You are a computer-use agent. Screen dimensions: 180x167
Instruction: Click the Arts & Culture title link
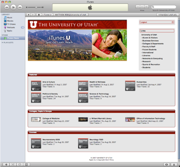49,82
